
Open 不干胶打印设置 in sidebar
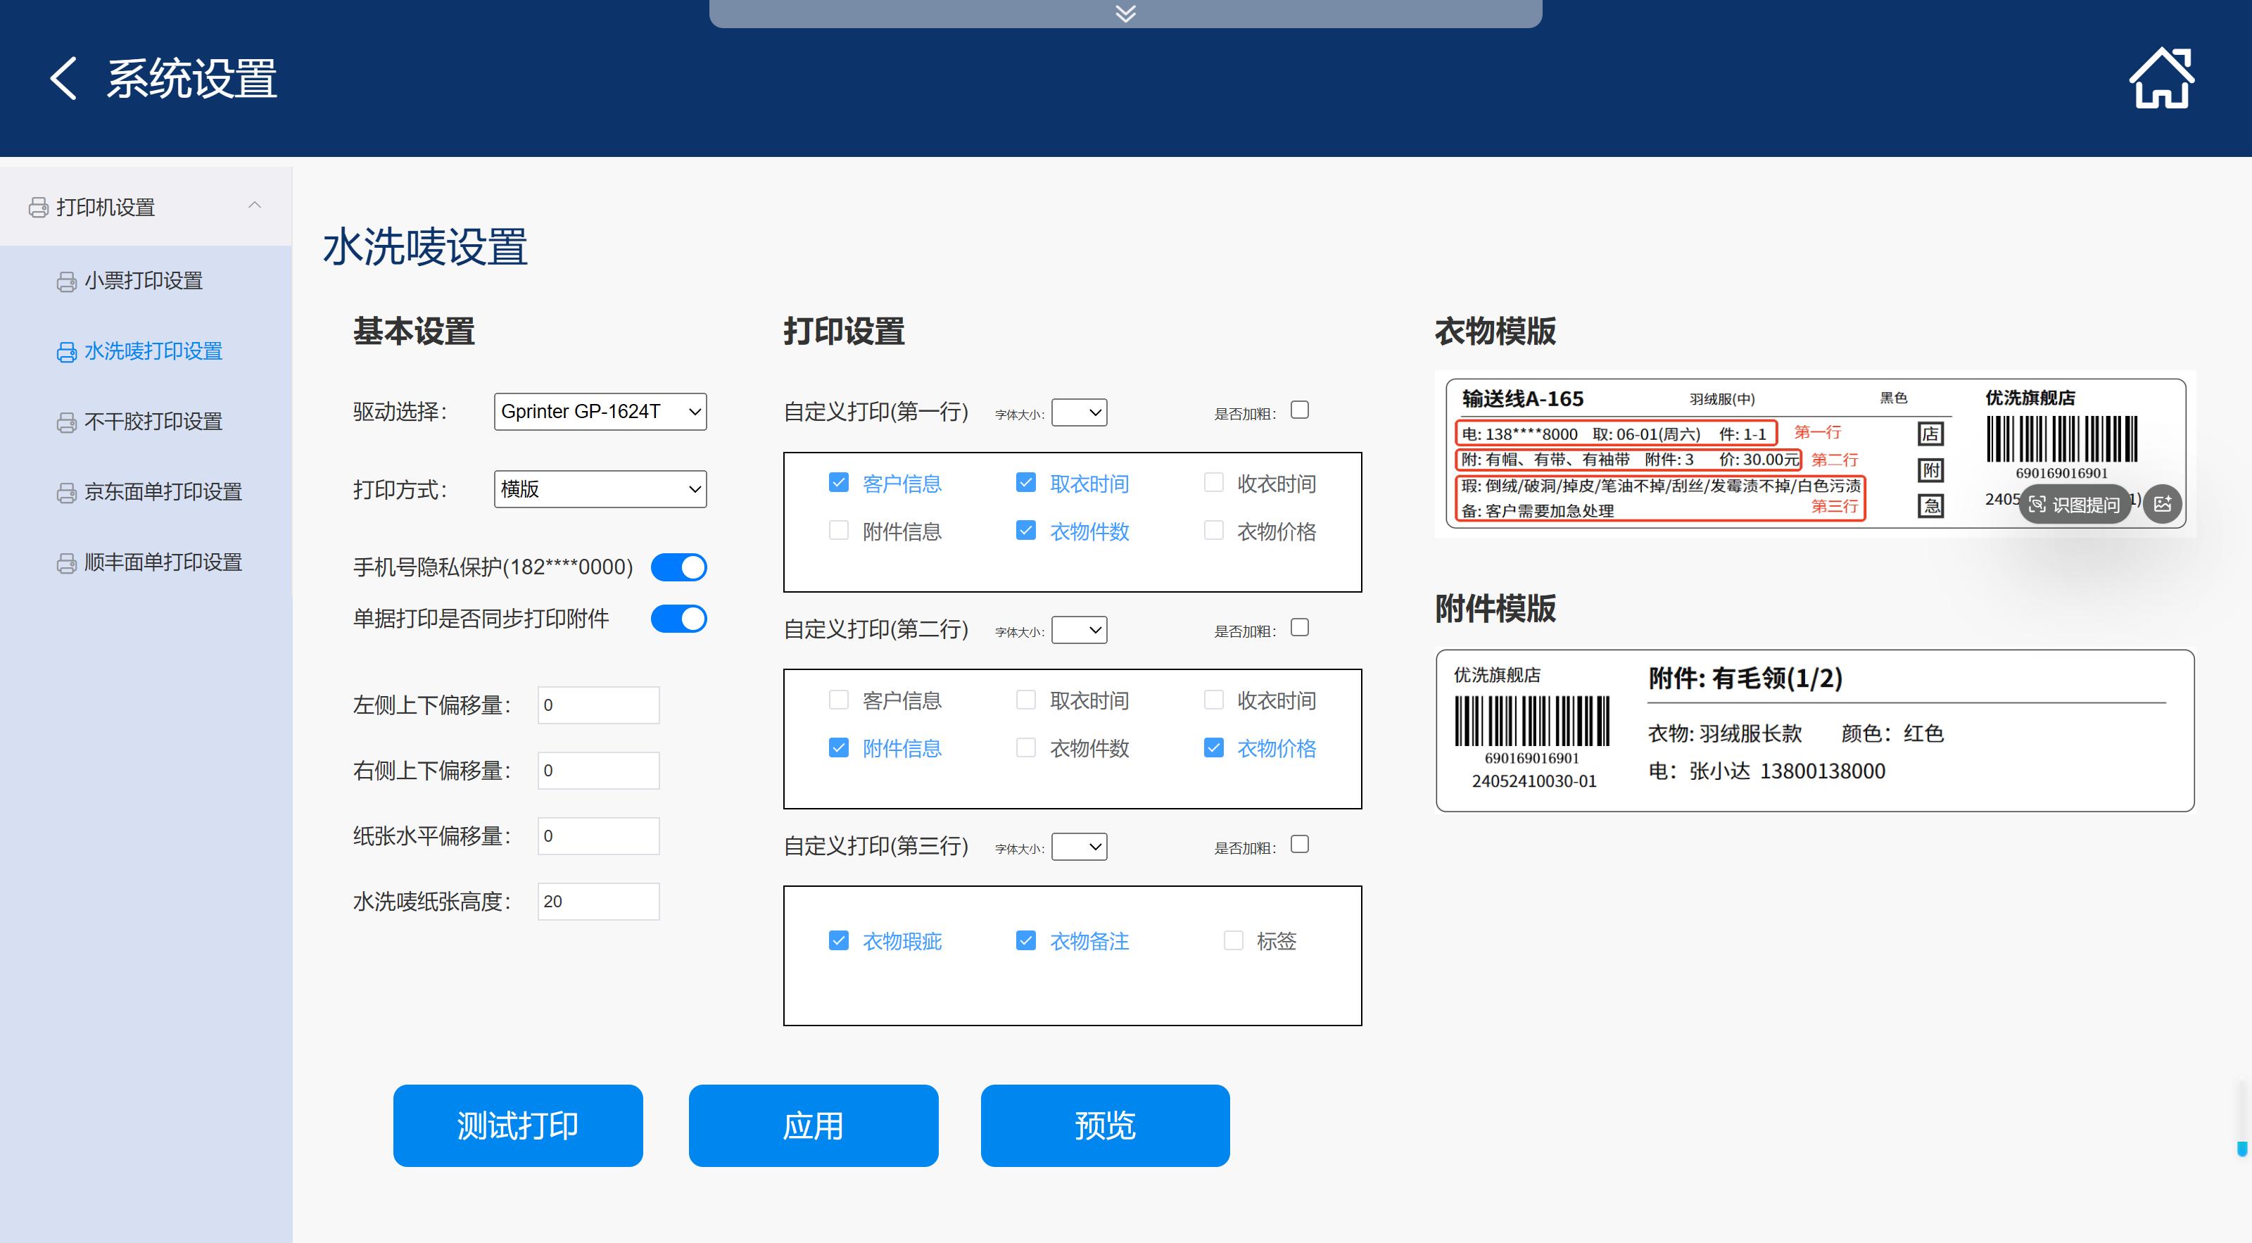pyautogui.click(x=153, y=422)
